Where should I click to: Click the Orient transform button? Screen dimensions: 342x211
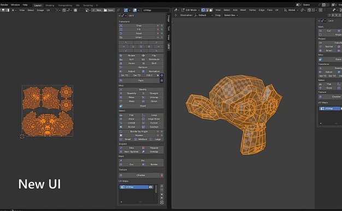point(139,37)
